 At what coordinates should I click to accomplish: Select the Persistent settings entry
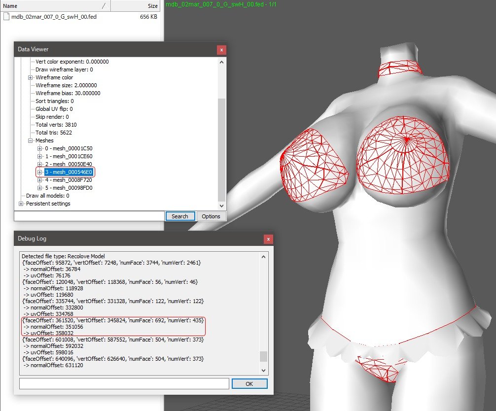click(48, 204)
